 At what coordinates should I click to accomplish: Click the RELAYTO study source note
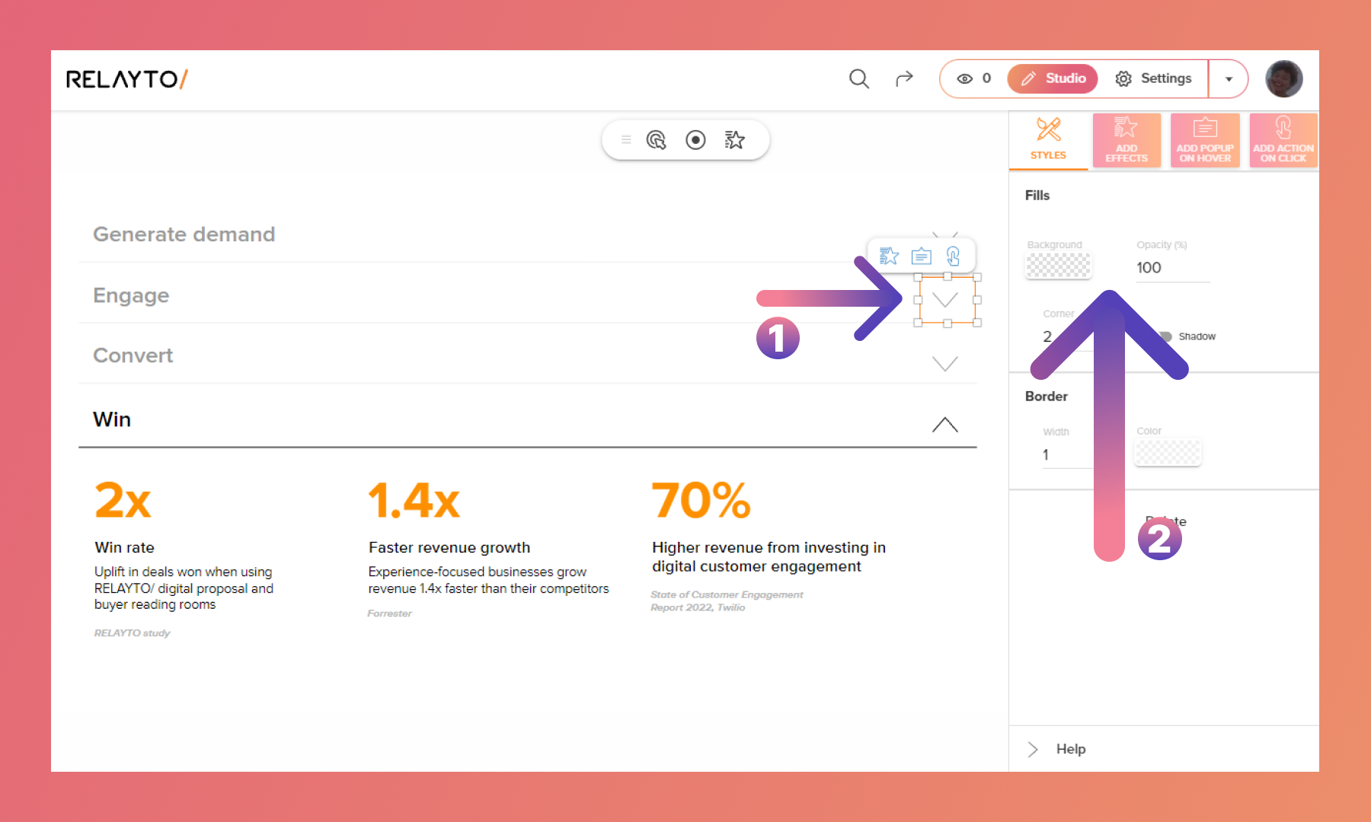click(x=132, y=632)
